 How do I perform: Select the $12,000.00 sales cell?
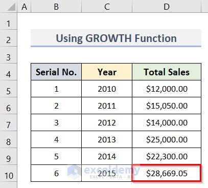pos(167,89)
